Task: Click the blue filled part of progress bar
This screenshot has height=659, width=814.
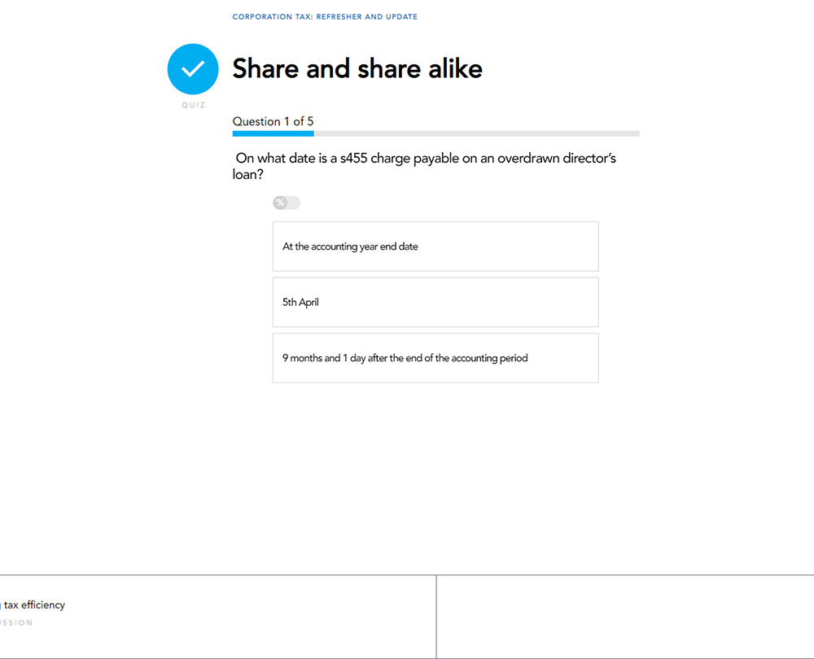Action: [x=273, y=133]
